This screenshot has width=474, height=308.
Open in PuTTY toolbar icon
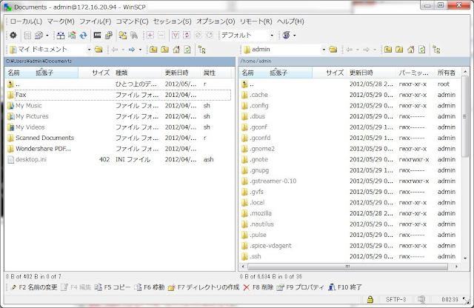pyautogui.click(x=109, y=36)
